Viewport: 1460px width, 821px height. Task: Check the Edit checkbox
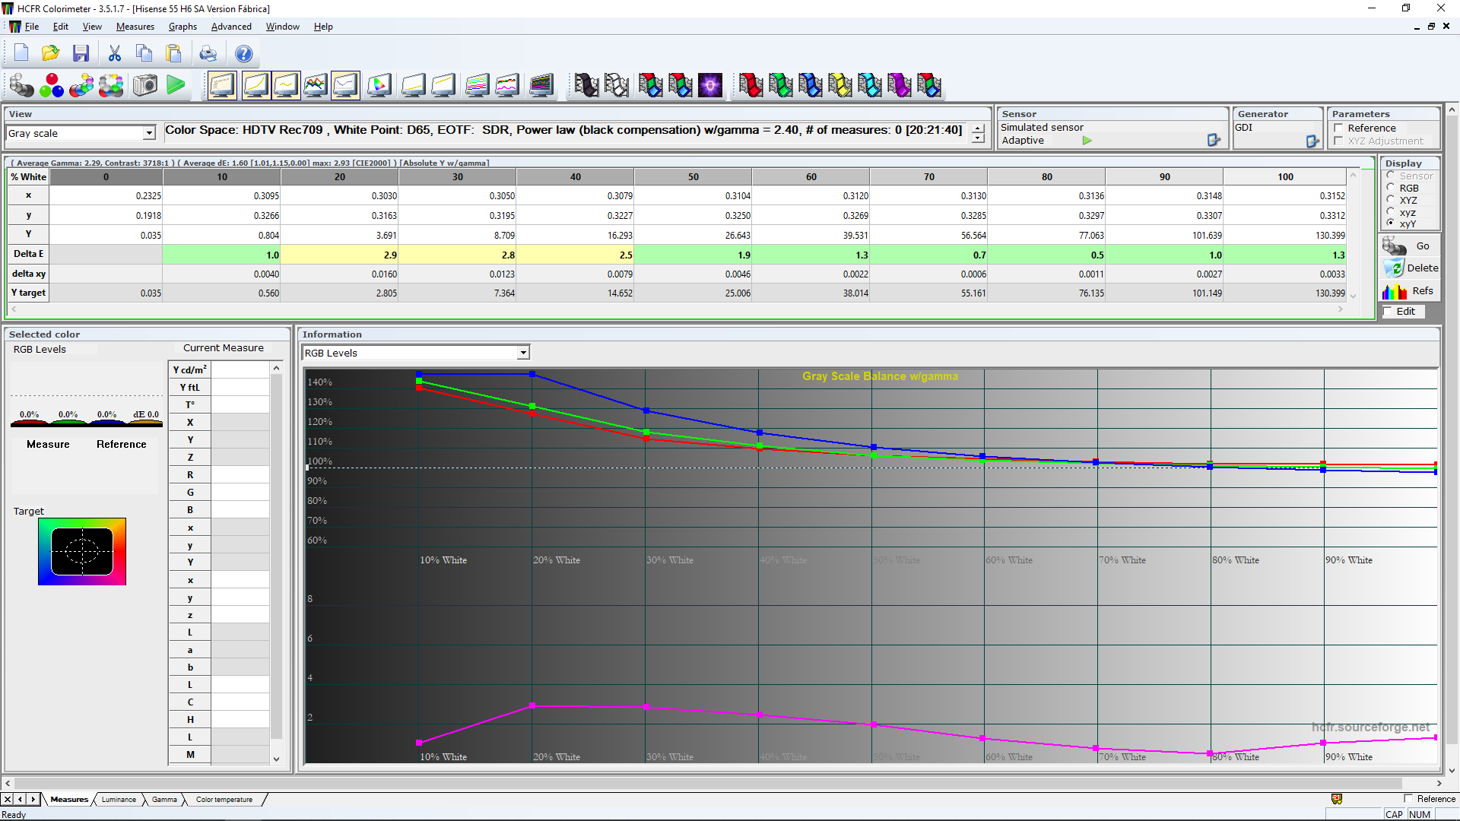pyautogui.click(x=1388, y=311)
